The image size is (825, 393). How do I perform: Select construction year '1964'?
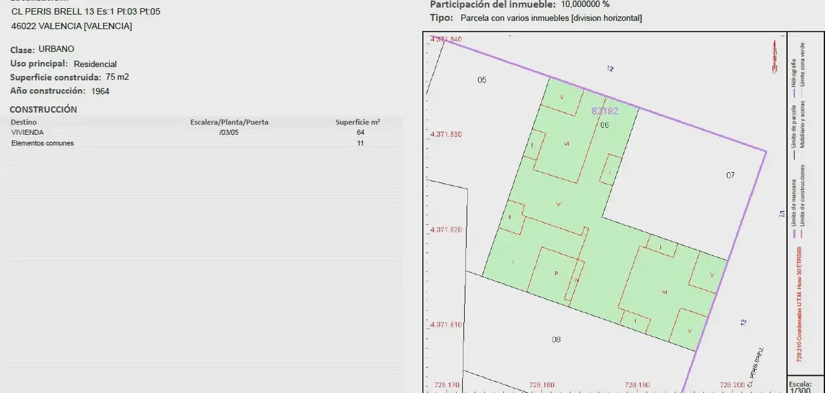(x=100, y=91)
